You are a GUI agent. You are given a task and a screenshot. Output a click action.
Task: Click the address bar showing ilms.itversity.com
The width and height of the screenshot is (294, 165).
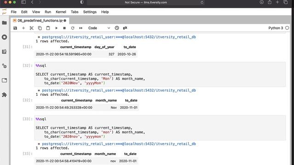click(146, 2)
